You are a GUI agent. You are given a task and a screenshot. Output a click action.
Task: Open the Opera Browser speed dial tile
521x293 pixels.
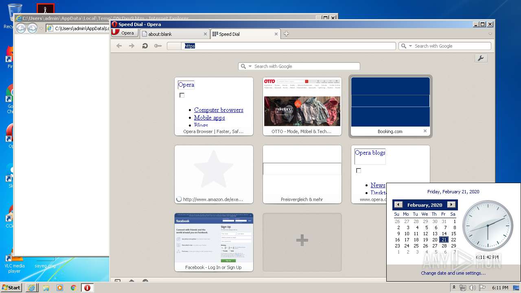pos(214,106)
